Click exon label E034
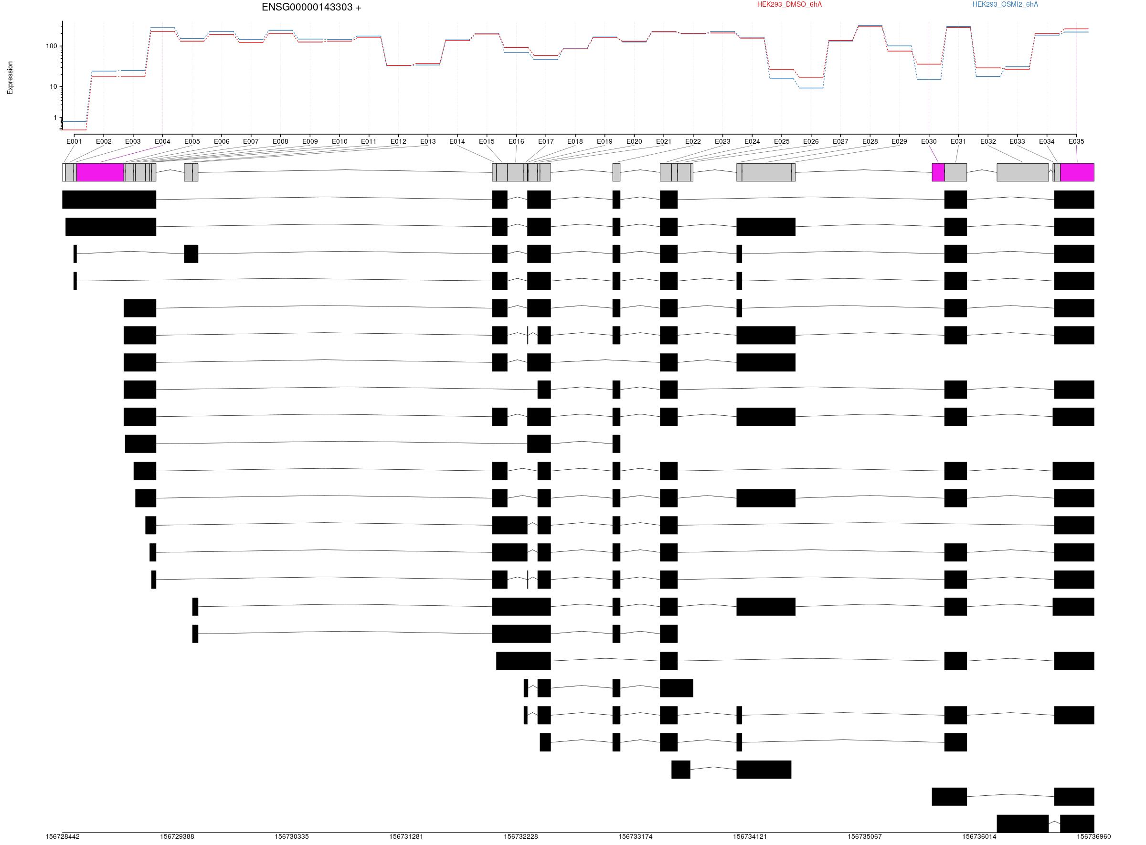 click(x=1047, y=142)
